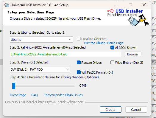Toggle the All ISOs Shown checkbox
156x118 pixels.
tap(112, 48)
